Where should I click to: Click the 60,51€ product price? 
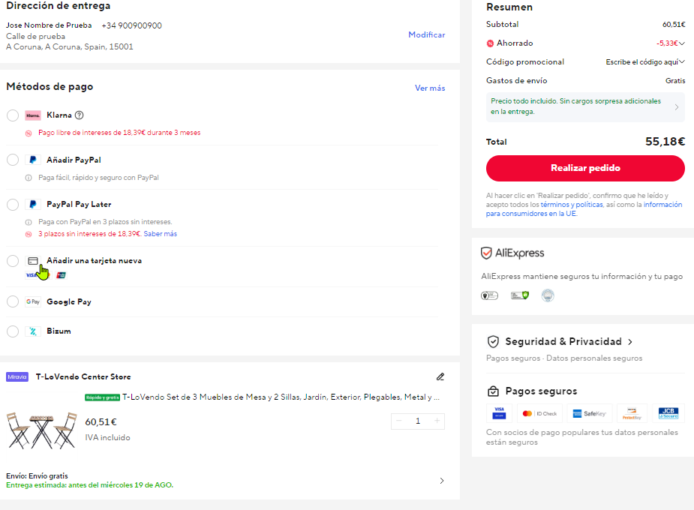(101, 422)
